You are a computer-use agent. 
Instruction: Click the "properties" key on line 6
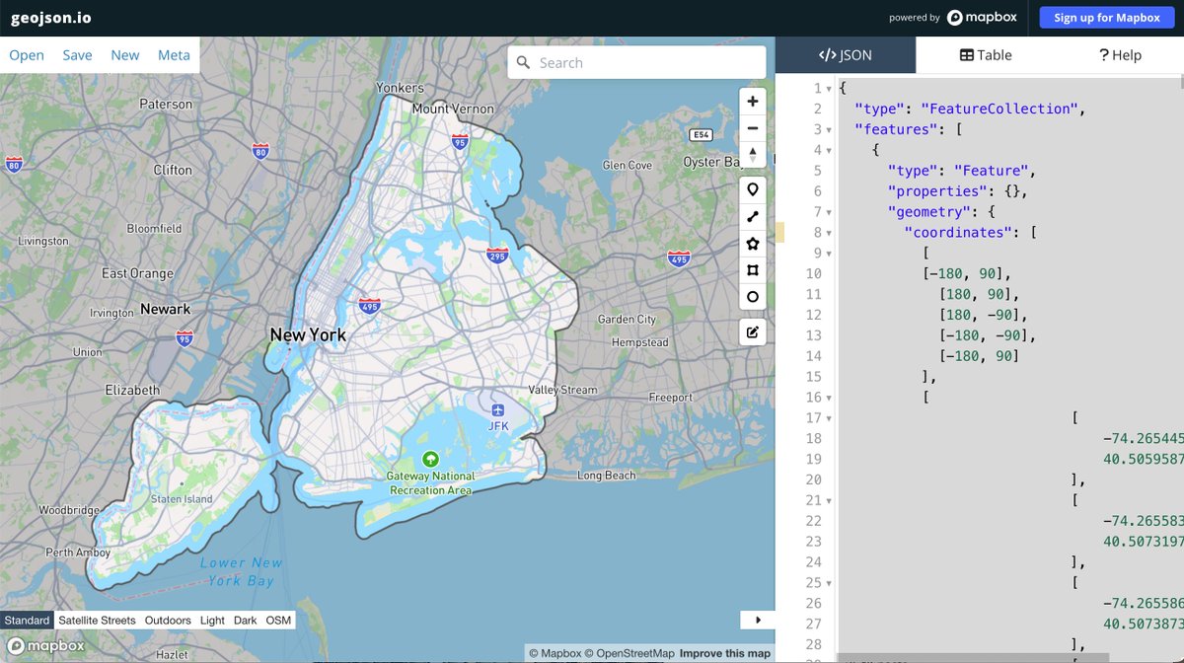pyautogui.click(x=934, y=191)
